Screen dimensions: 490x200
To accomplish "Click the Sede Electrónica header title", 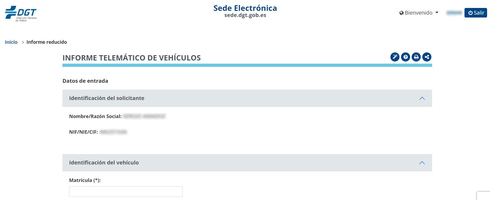I will coord(245,8).
